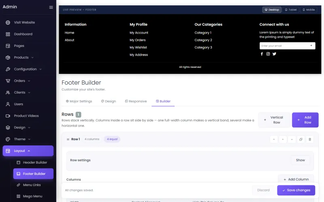The width and height of the screenshot is (324, 202).
Task: Open My Address link in preview
Action: point(139,55)
